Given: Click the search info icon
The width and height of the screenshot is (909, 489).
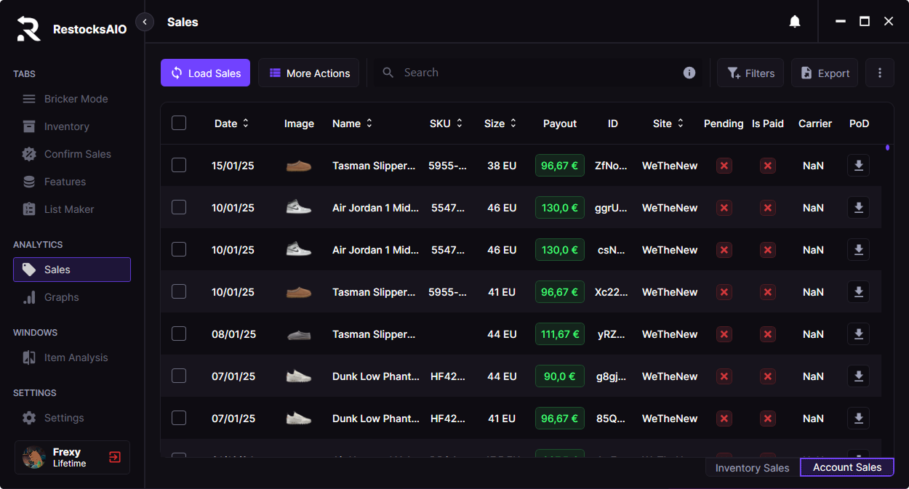Looking at the screenshot, I should pyautogui.click(x=689, y=73).
